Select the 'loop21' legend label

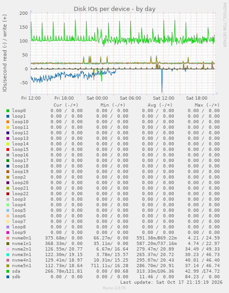20,188
